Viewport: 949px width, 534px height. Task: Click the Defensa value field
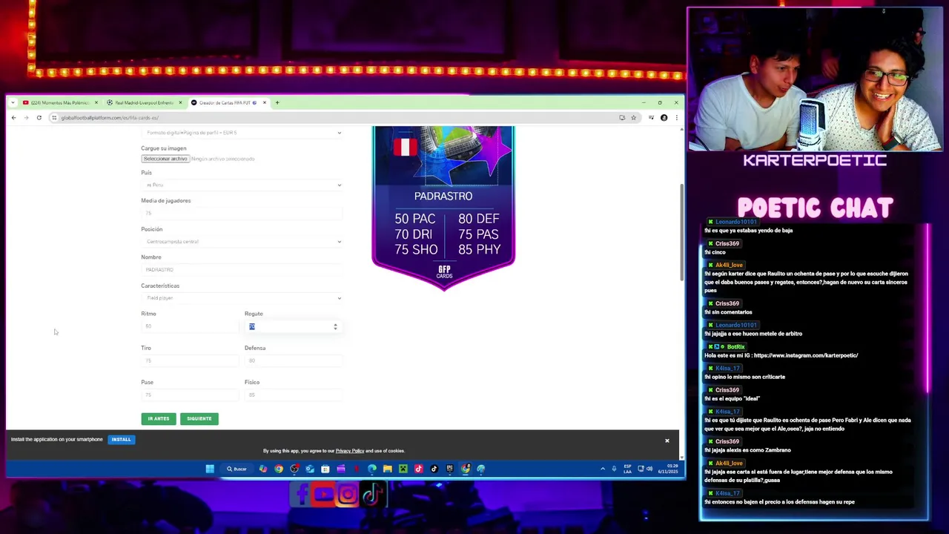(x=294, y=360)
